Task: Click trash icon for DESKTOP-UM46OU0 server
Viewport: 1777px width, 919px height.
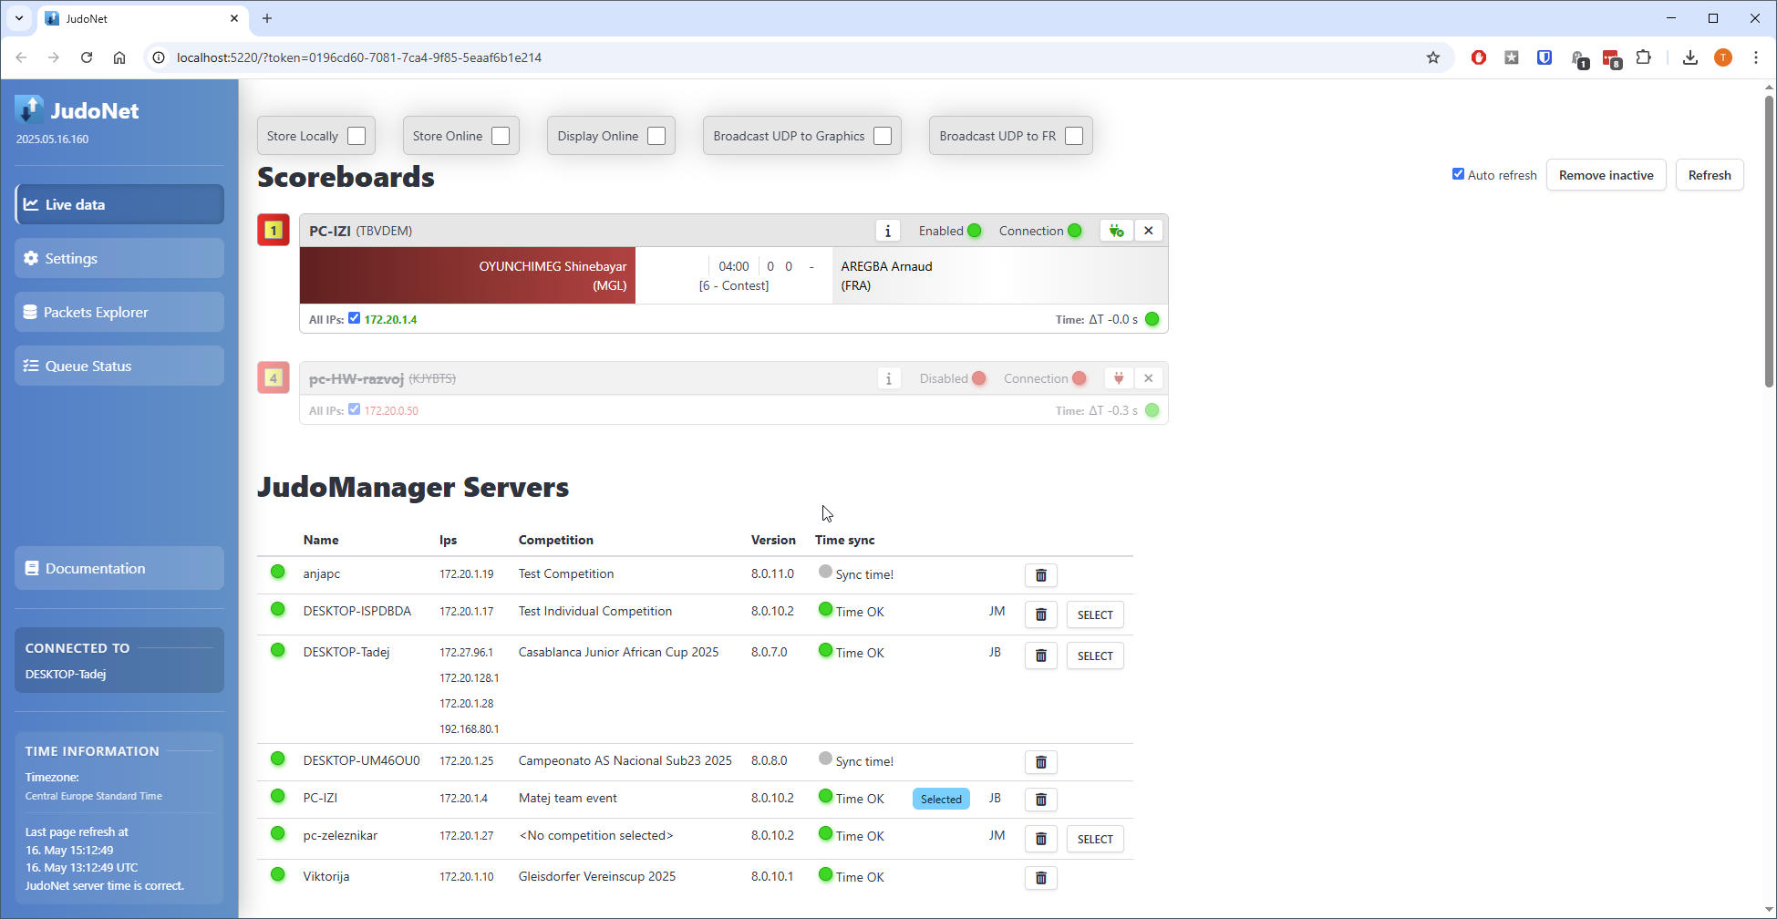Action: pos(1040,762)
